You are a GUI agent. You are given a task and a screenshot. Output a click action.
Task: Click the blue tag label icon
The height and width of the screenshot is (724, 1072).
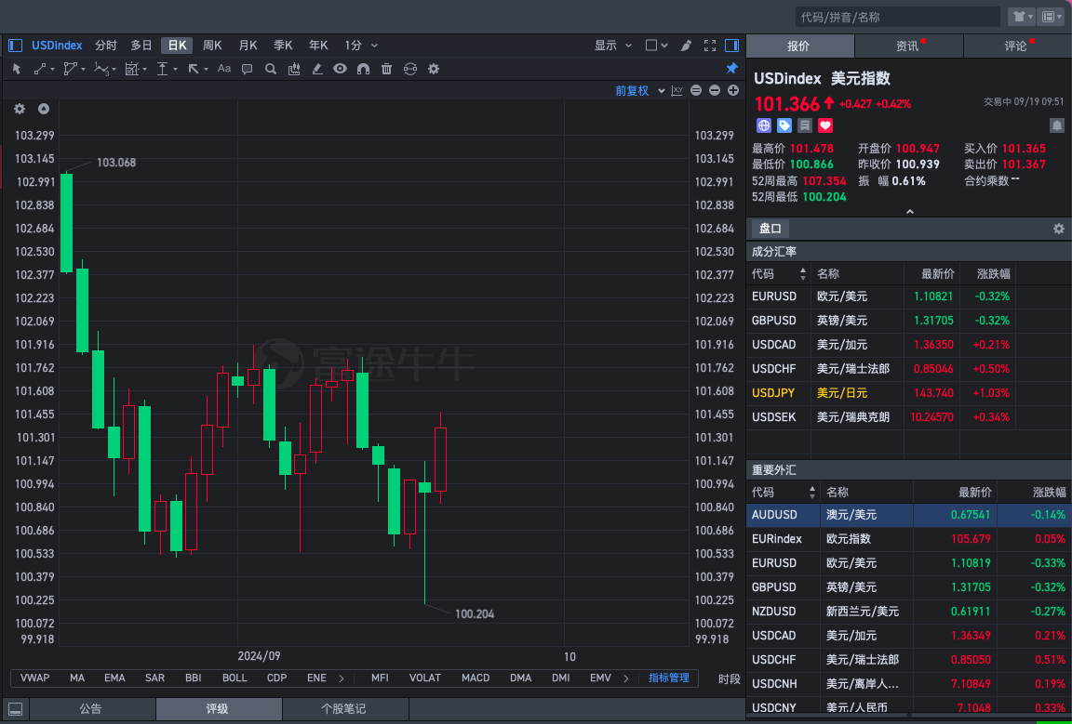tap(784, 125)
